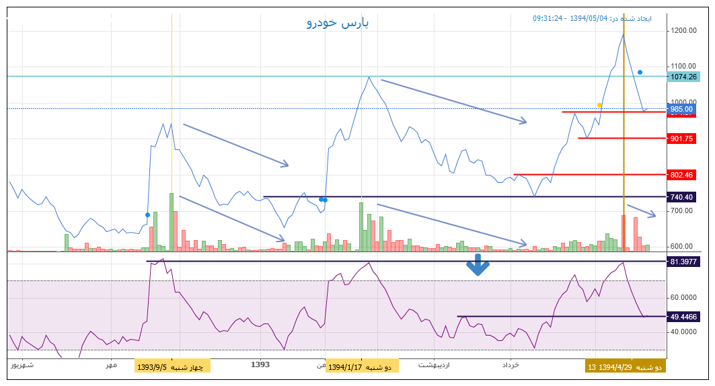Click the 1200.00 price axis label
Screen dimensions: 715x386
[x=683, y=31]
